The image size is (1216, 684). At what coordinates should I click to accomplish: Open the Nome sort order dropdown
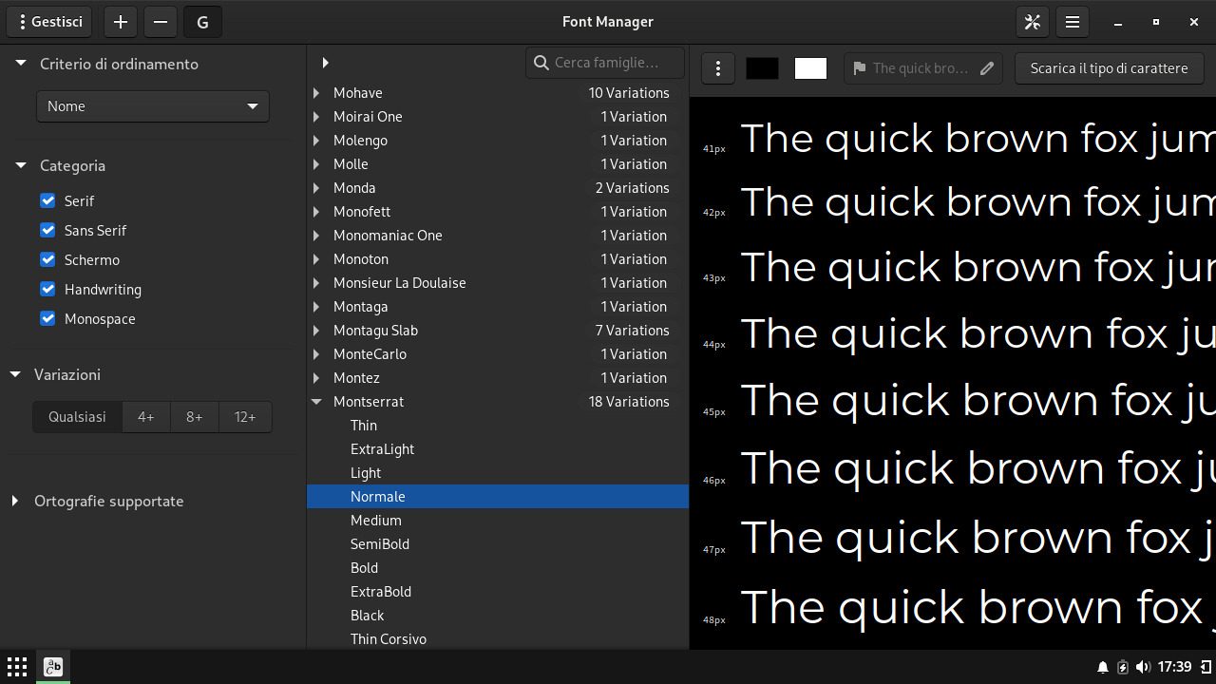click(x=153, y=106)
